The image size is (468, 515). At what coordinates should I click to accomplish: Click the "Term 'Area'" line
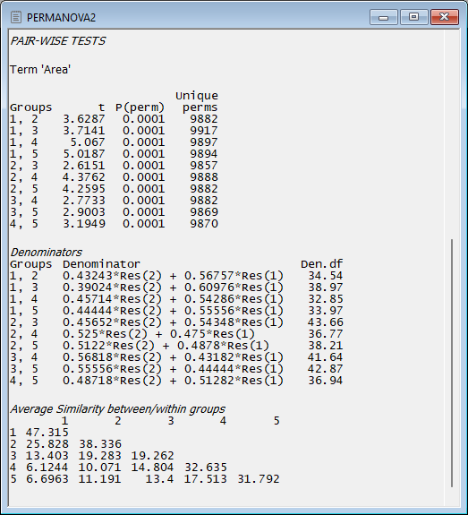40,70
